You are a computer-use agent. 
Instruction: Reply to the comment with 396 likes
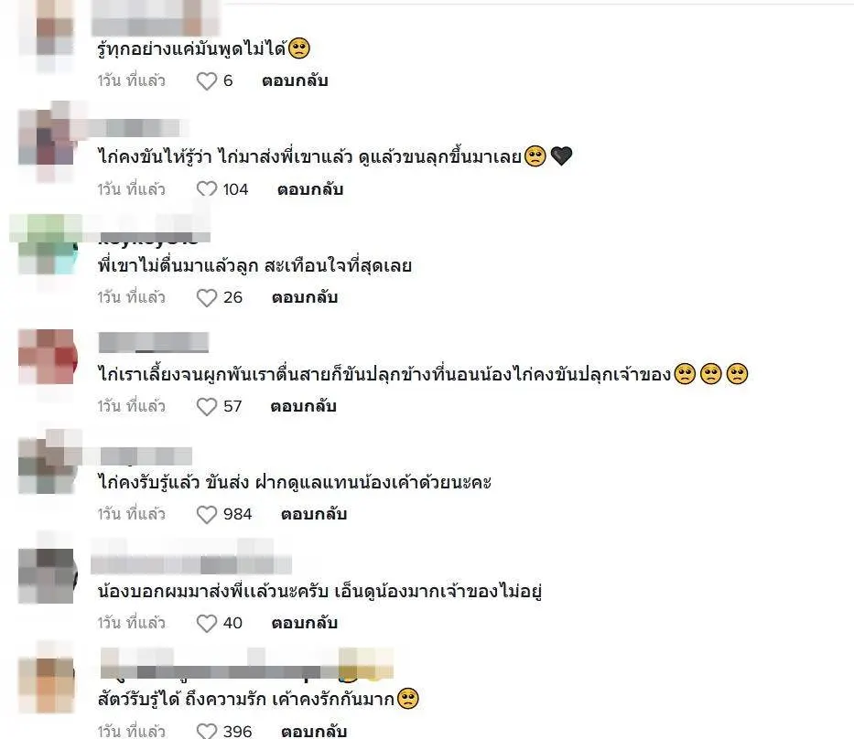pos(314,731)
